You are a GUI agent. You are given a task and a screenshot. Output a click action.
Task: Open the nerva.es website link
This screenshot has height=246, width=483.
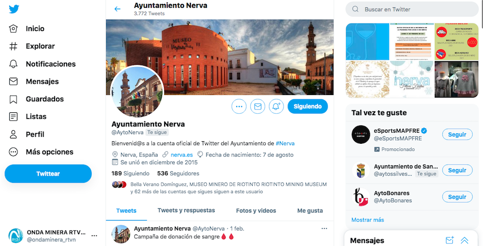[x=182, y=155]
